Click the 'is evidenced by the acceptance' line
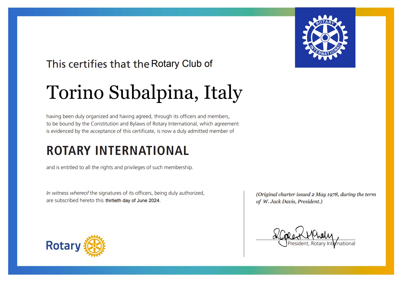The height and width of the screenshot is (282, 400). pyautogui.click(x=140, y=131)
